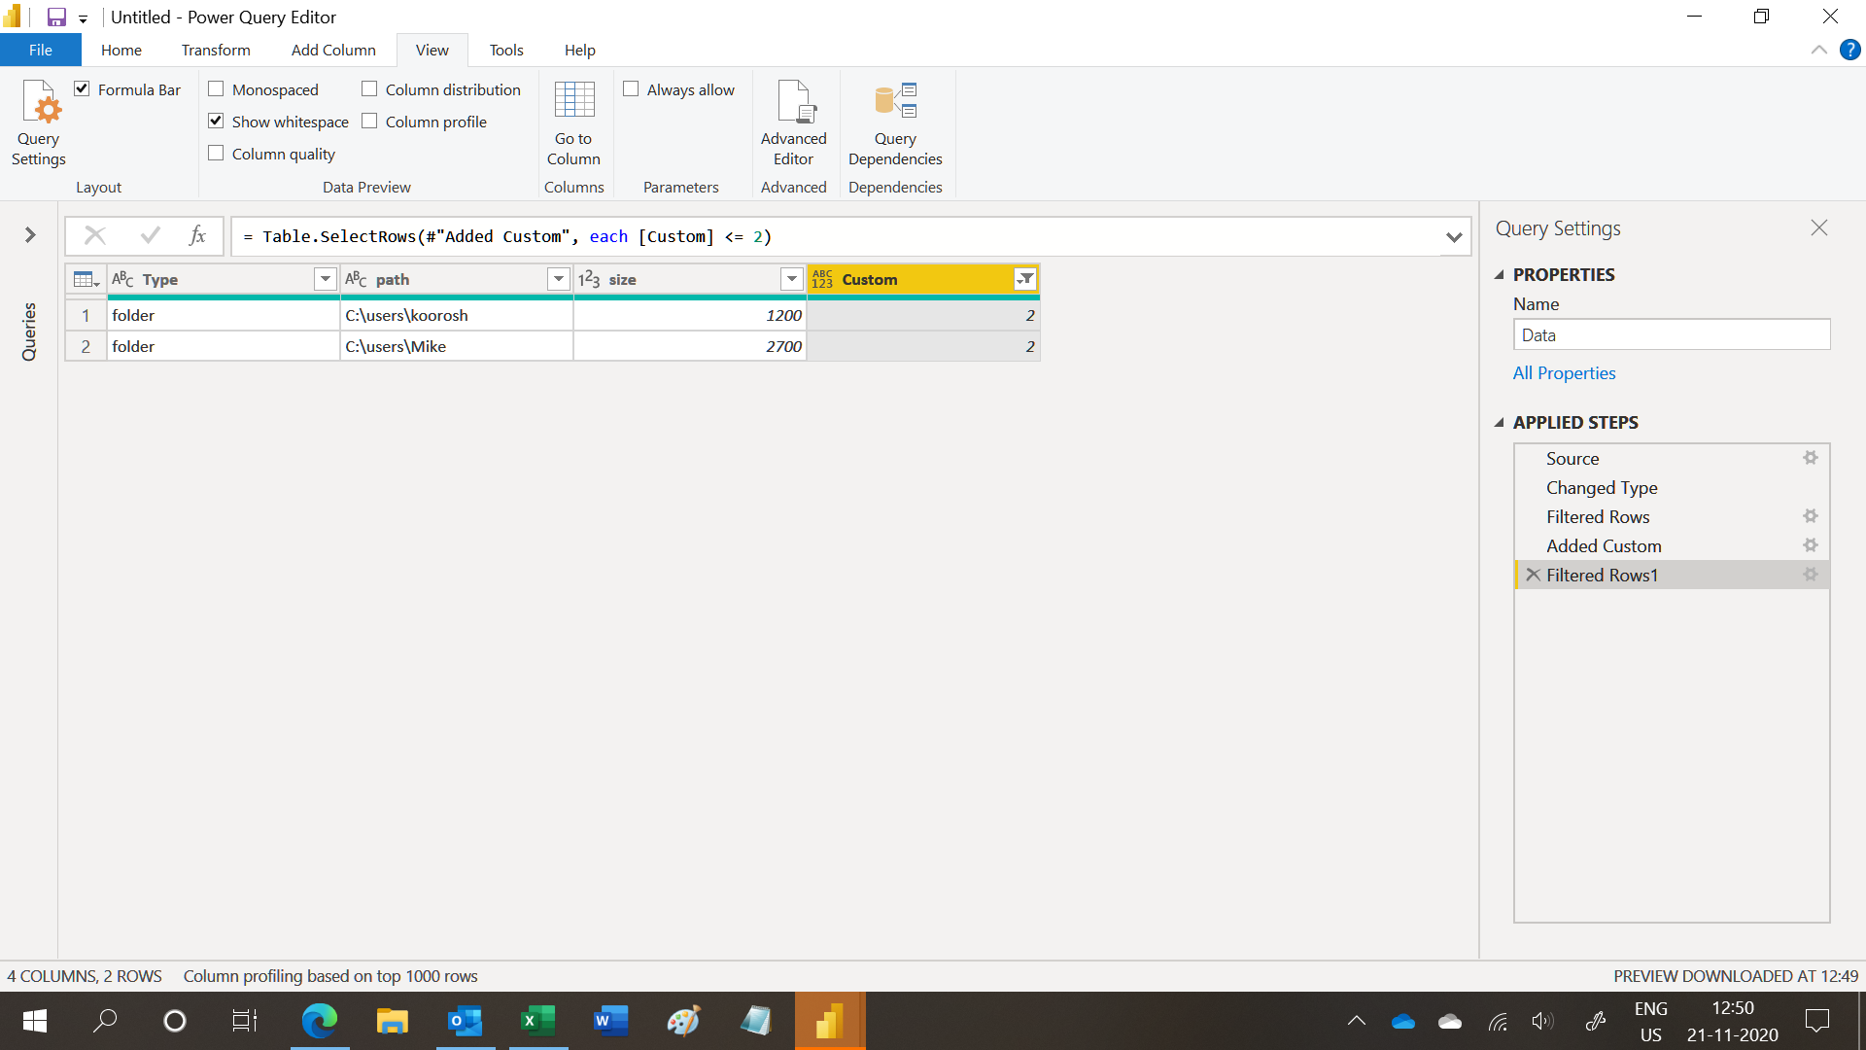Image resolution: width=1866 pixels, height=1050 pixels.
Task: Switch to the Home tab
Action: (x=121, y=50)
